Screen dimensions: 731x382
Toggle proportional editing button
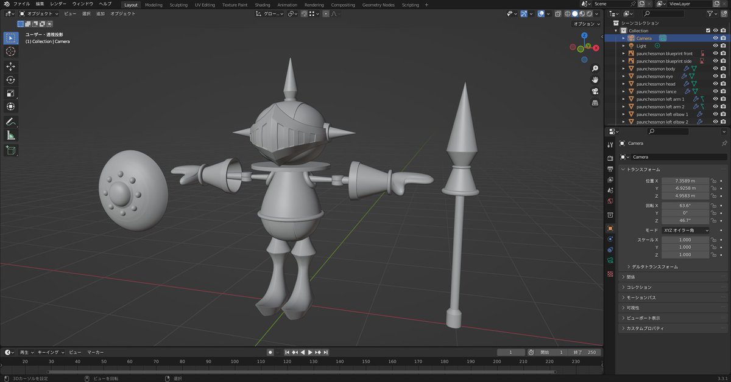(x=327, y=13)
